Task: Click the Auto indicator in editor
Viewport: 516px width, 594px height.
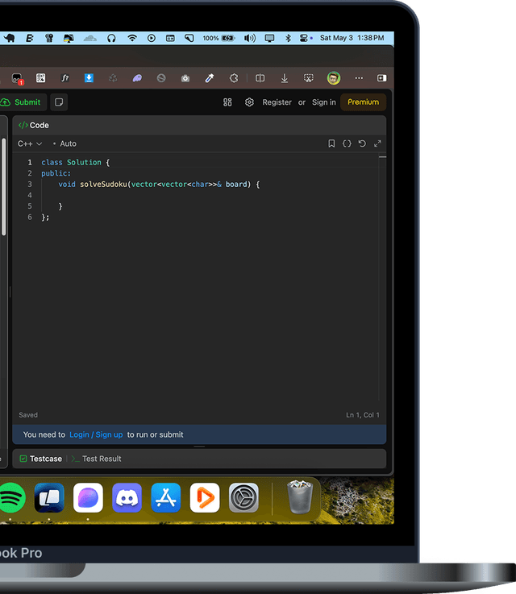Action: [64, 143]
